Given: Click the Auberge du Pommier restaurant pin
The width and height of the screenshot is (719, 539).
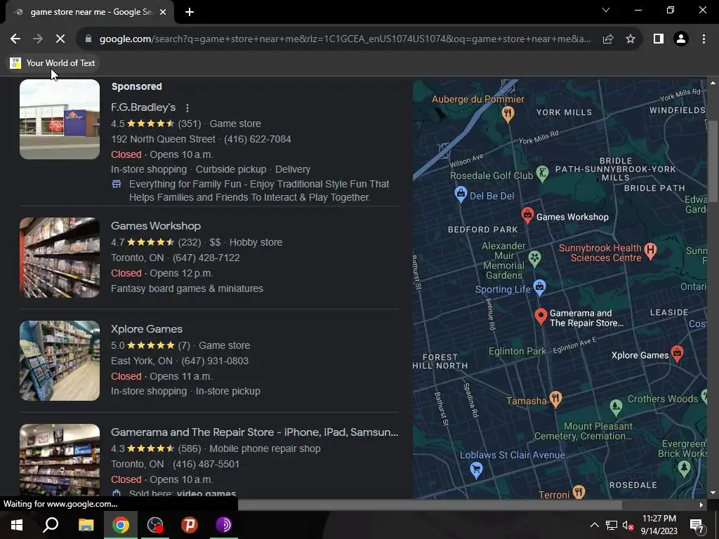Looking at the screenshot, I should (x=507, y=114).
